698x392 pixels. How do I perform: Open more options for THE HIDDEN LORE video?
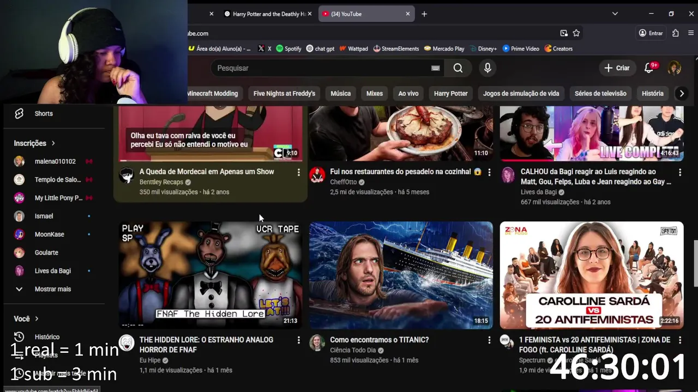pos(298,340)
